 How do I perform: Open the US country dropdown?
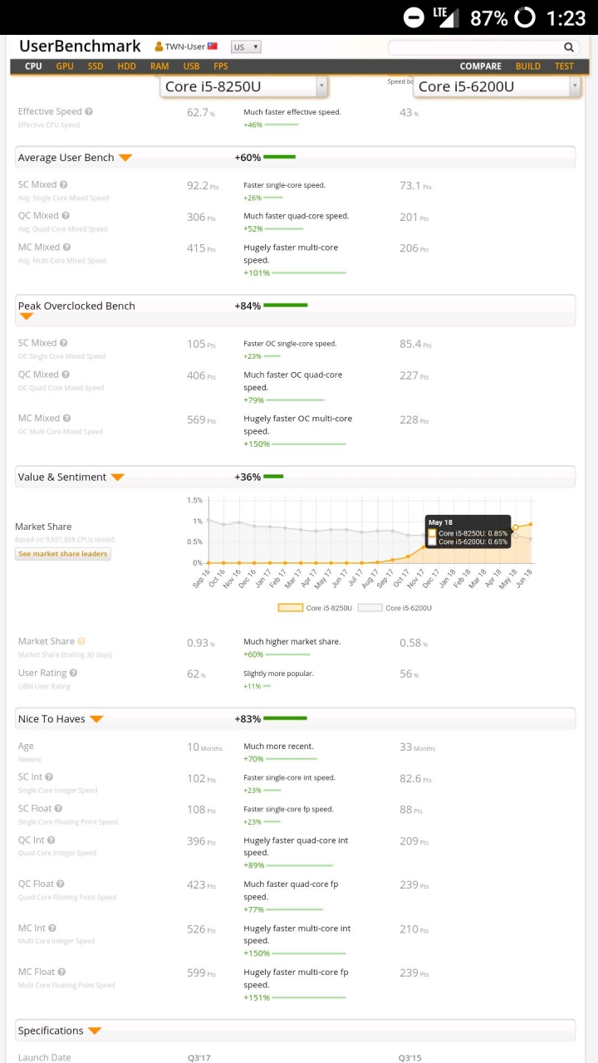tap(246, 47)
